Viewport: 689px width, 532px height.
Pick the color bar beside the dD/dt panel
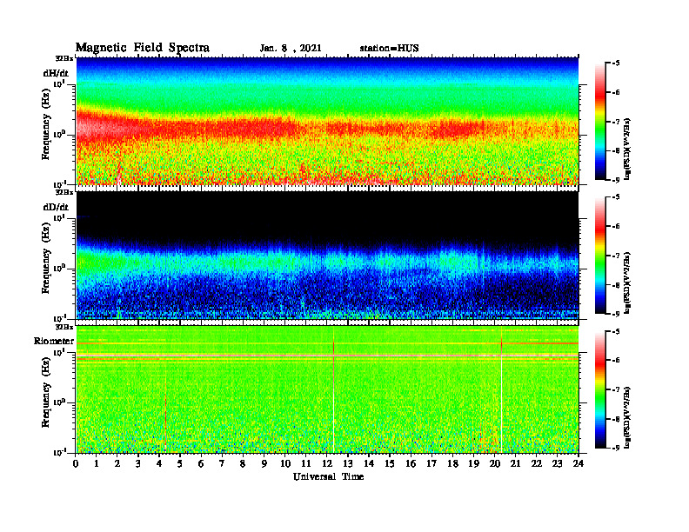[599, 256]
